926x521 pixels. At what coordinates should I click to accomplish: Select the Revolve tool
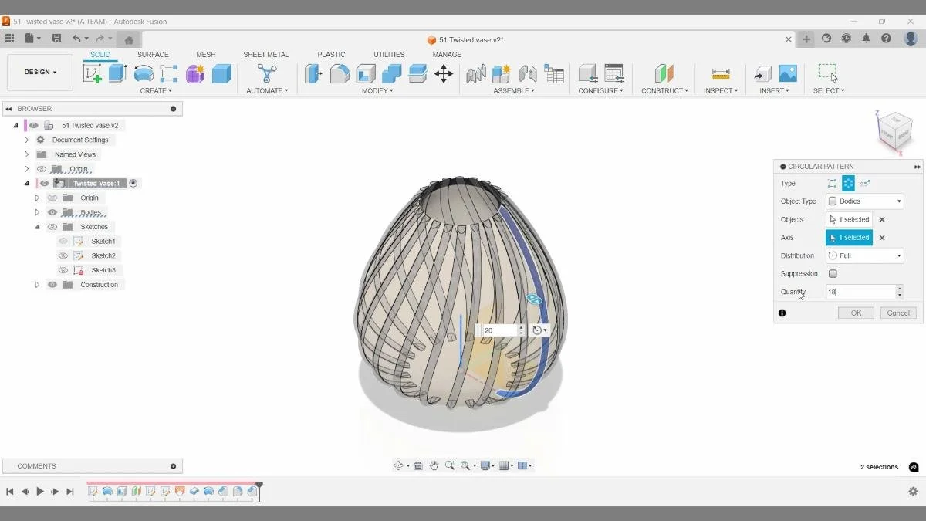click(x=144, y=73)
